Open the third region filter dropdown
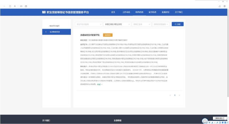 click(x=141, y=24)
